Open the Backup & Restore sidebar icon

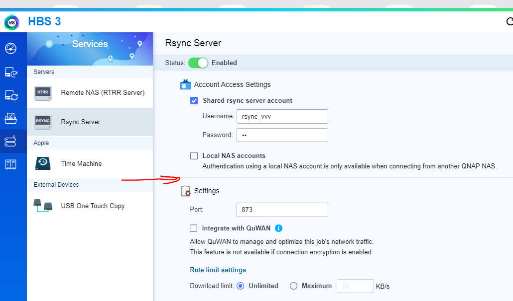11,72
